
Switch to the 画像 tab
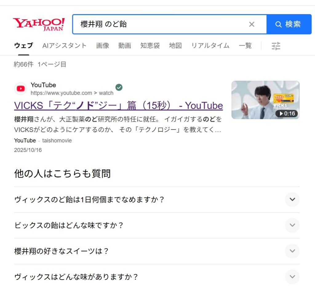tap(102, 46)
